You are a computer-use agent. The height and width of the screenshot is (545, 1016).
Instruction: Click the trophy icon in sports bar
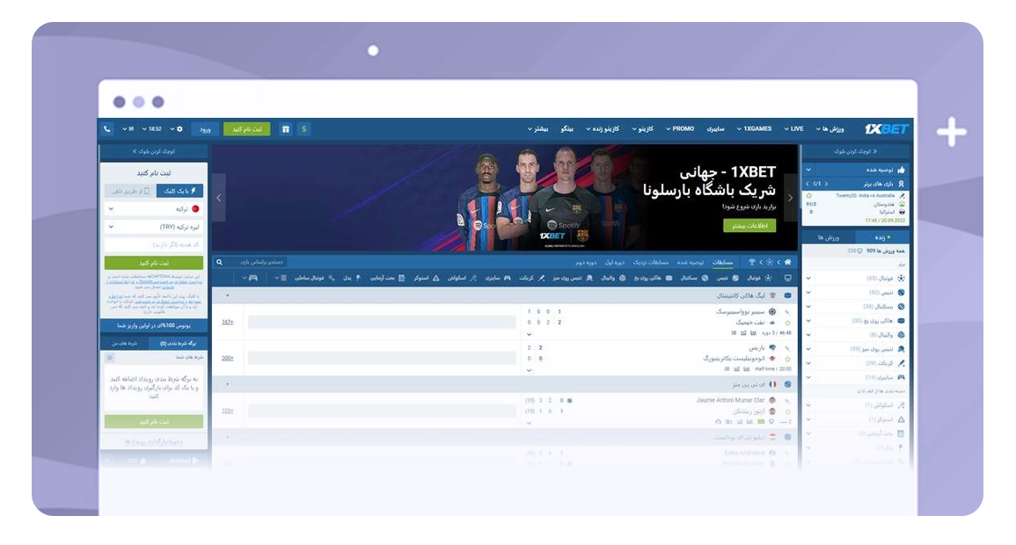tap(752, 262)
